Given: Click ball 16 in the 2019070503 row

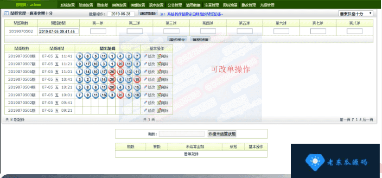Looking at the screenshot, I should coord(103,95).
